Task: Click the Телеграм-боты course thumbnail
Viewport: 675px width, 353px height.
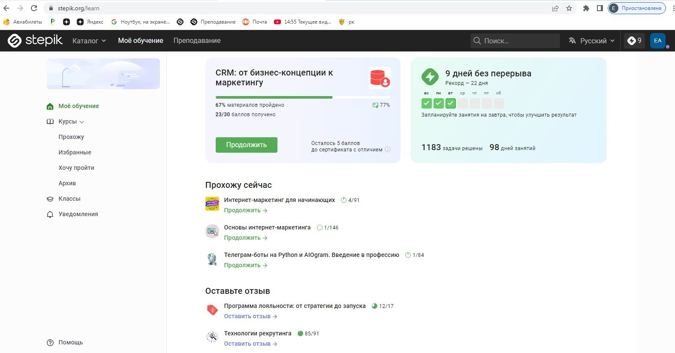Action: pos(212,259)
